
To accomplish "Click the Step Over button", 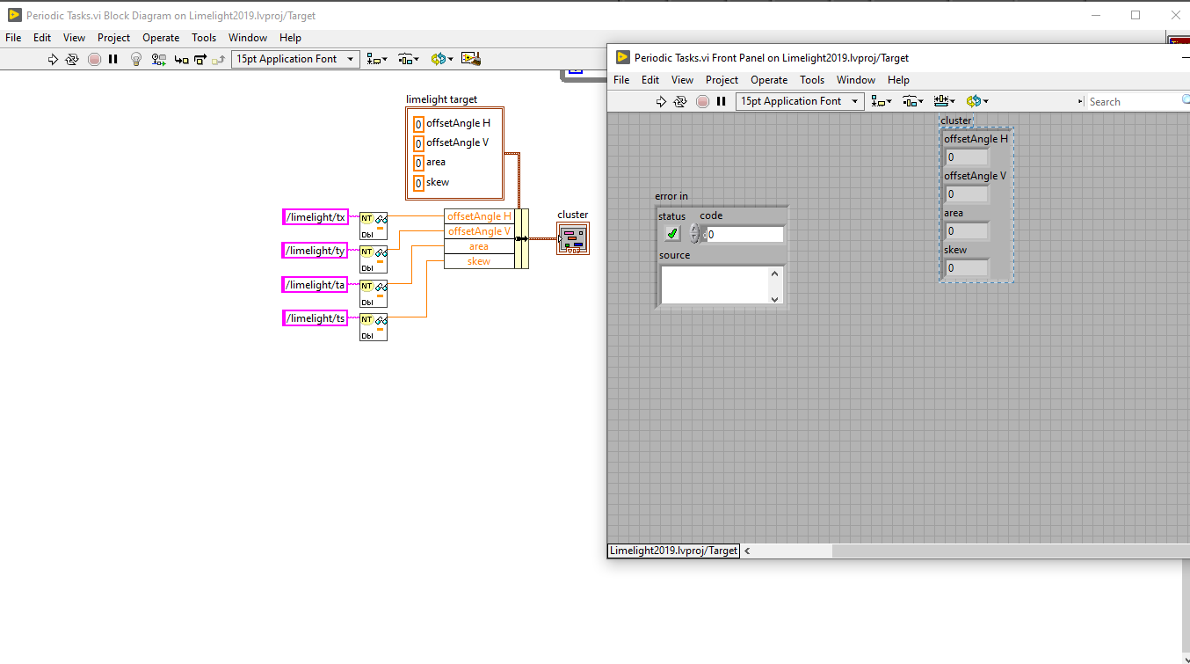I will [200, 59].
